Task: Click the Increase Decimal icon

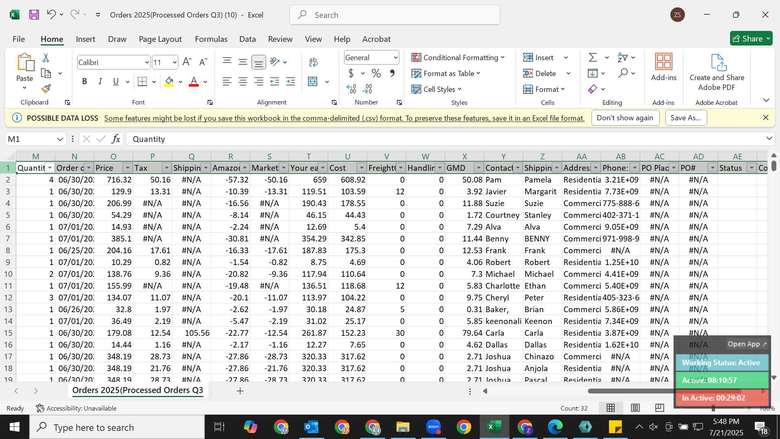Action: point(351,89)
